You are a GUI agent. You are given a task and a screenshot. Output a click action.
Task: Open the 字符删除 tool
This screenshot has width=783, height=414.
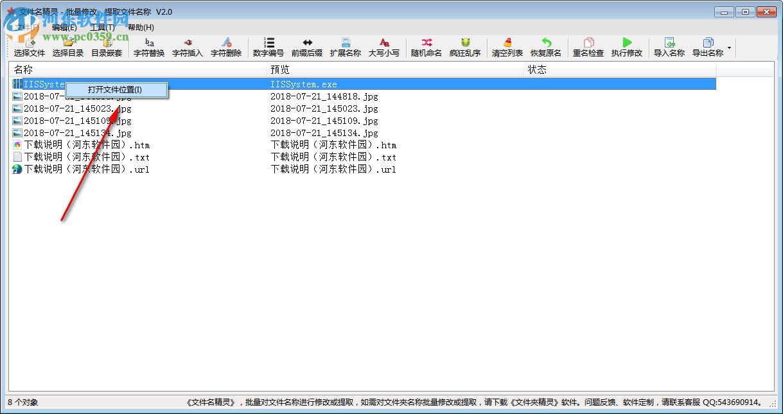pyautogui.click(x=226, y=47)
